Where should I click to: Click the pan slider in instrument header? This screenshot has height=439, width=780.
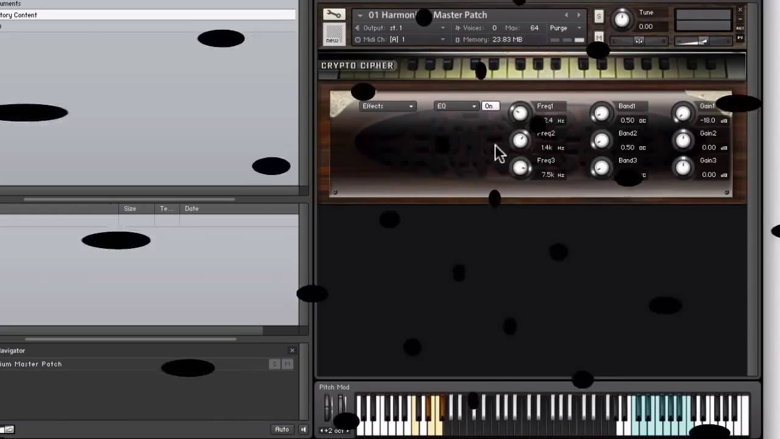pyautogui.click(x=638, y=41)
